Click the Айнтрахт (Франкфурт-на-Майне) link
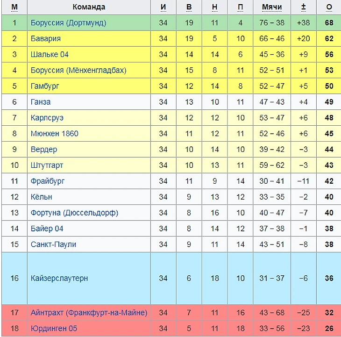 [x=89, y=312]
